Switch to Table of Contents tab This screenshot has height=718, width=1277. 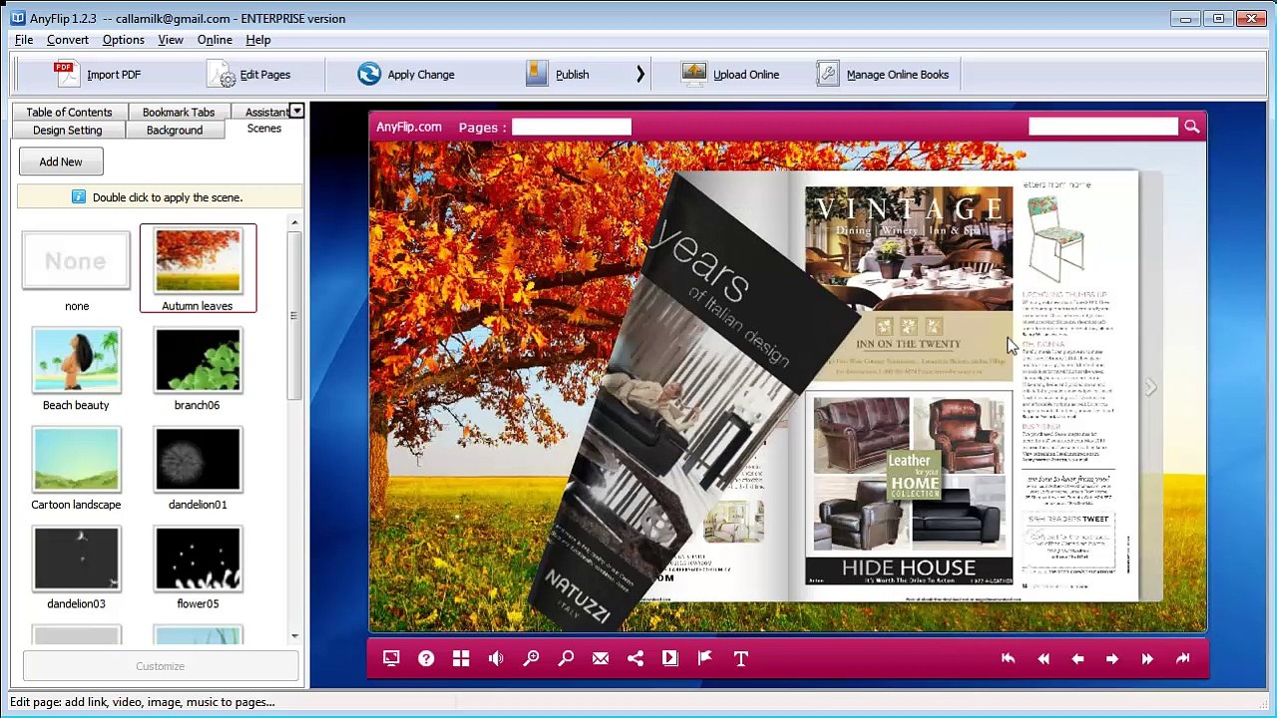click(x=69, y=112)
